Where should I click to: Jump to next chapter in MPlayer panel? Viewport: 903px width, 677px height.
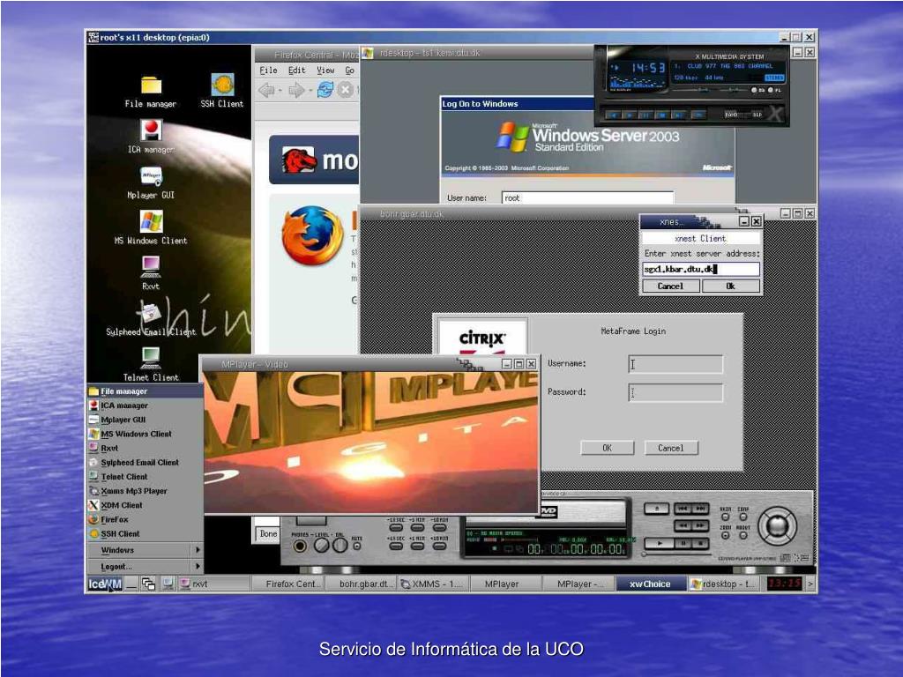[x=699, y=509]
